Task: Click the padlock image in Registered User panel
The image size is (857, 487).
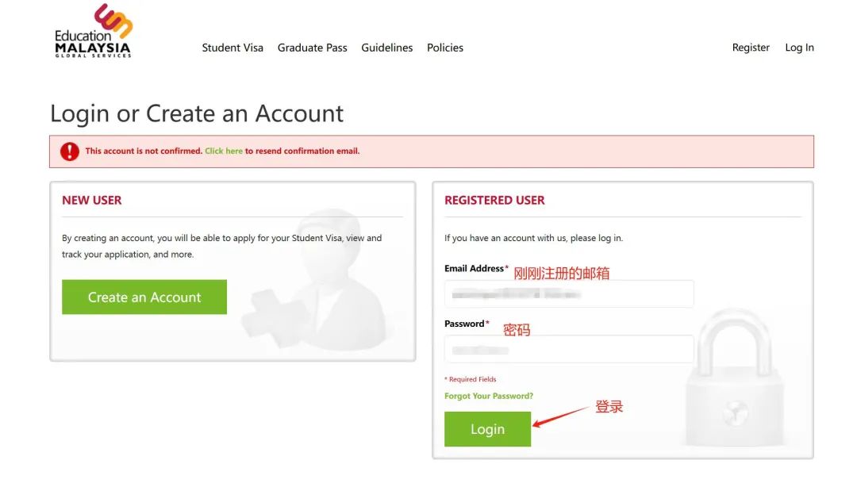Action: (734, 376)
